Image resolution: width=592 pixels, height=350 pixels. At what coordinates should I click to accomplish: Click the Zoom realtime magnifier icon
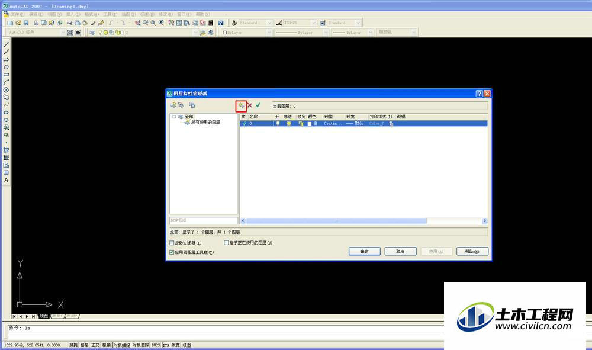[146, 23]
